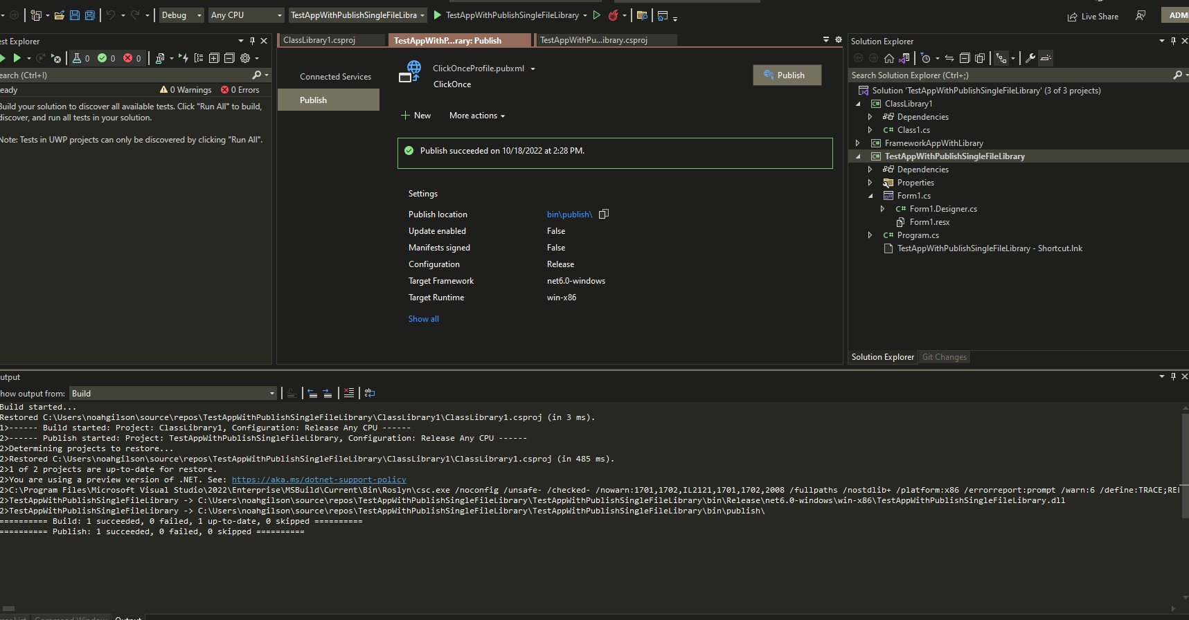Click Clear All icon in Output toolbar
The height and width of the screenshot is (620, 1189).
(349, 393)
